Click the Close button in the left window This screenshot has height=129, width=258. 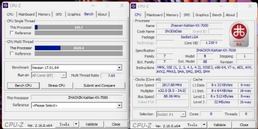pyautogui.click(x=116, y=124)
